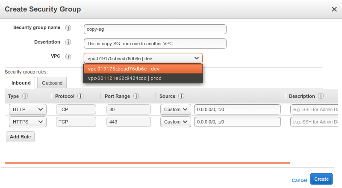
Task: Click info icon beside Description label
Action: pos(68,42)
